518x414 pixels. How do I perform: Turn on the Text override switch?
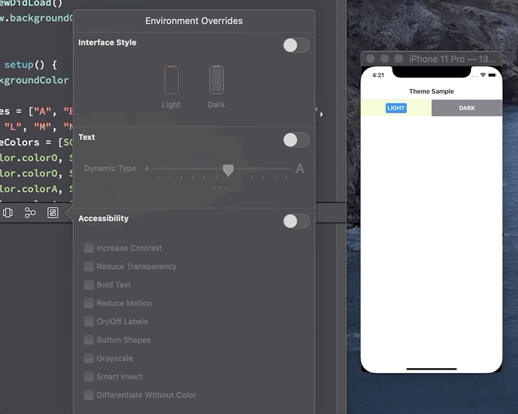(296, 140)
